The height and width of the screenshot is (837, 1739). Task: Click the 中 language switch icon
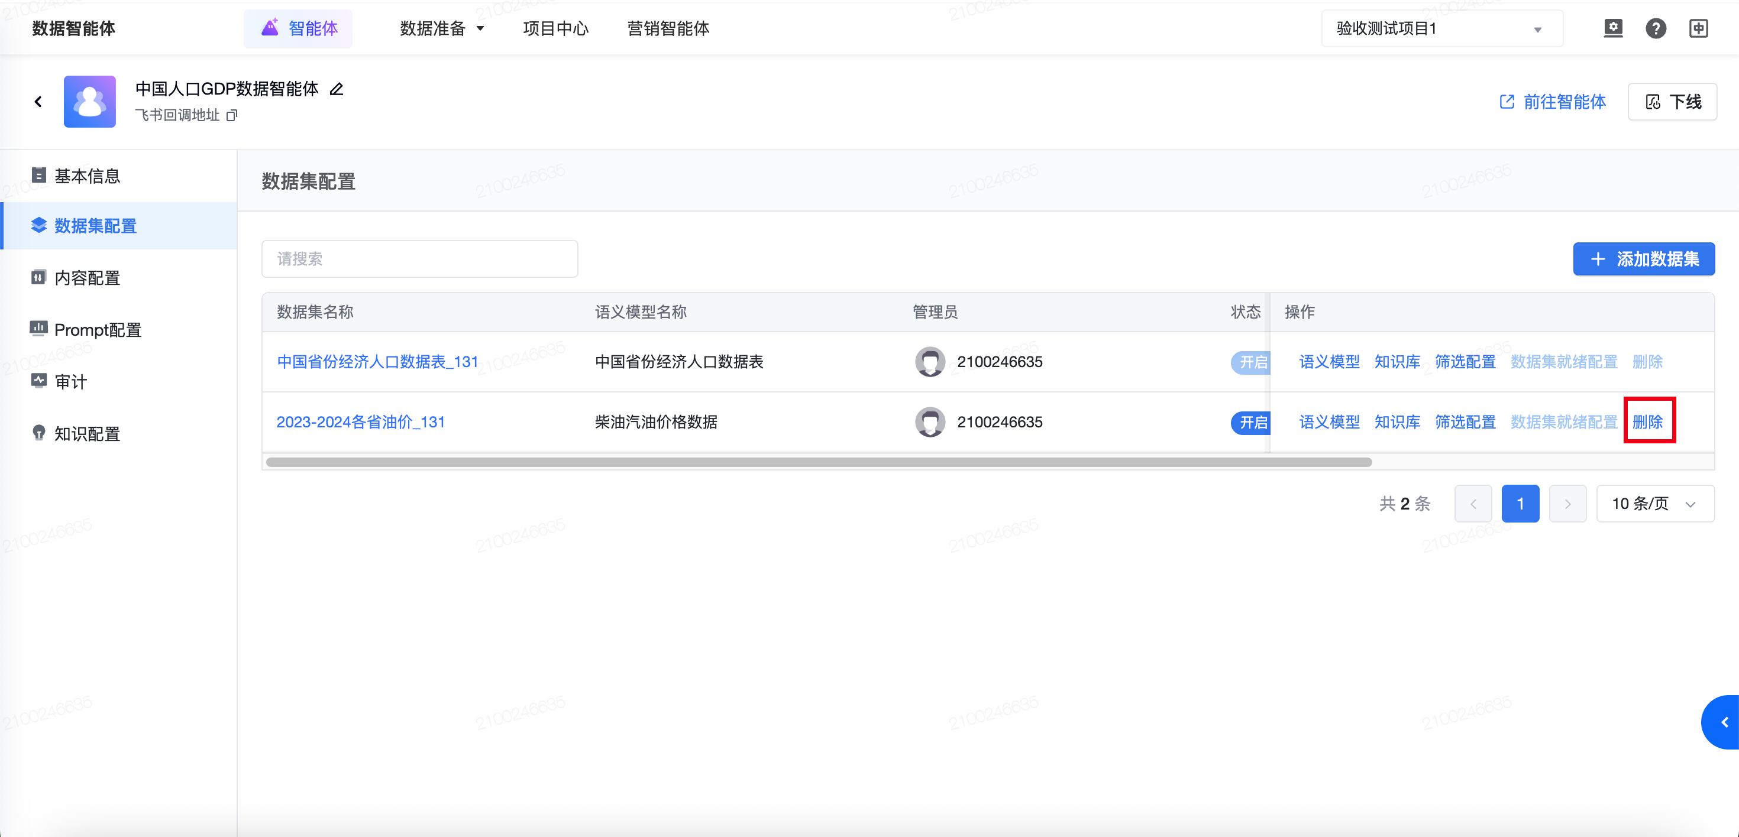[x=1699, y=28]
